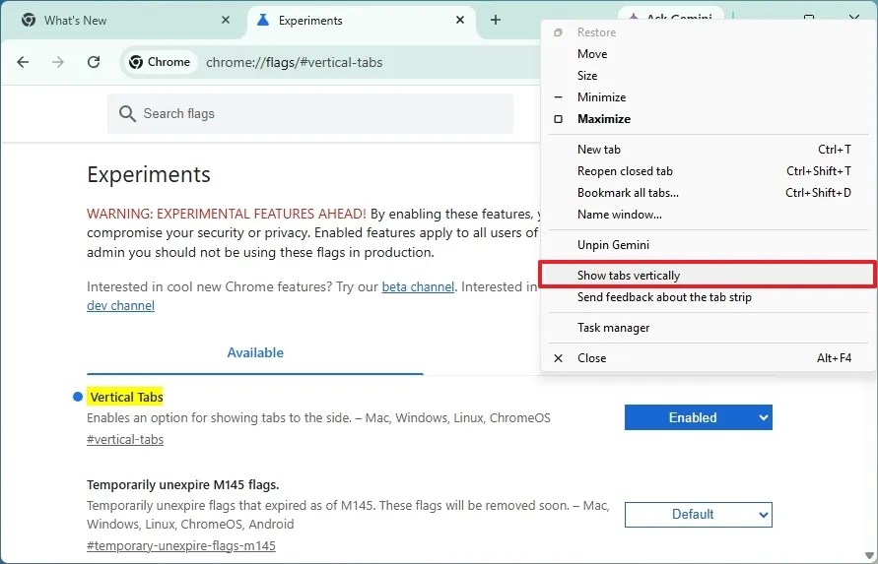
Task: Click the Chrome site info chip
Action: (x=161, y=62)
